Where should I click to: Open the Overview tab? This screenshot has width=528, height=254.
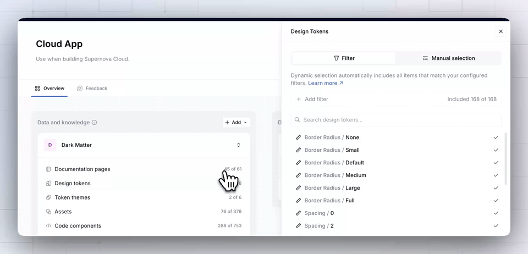click(49, 89)
